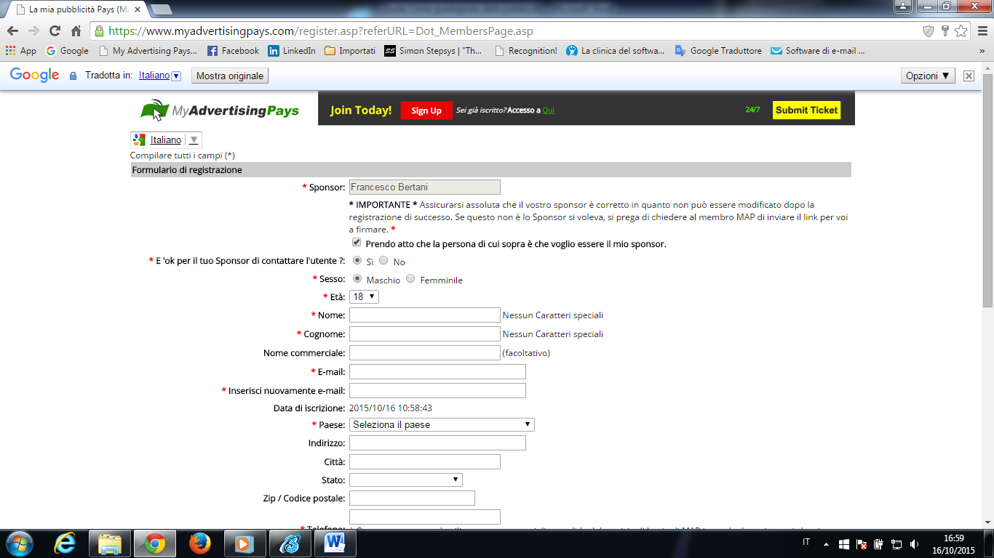This screenshot has width=994, height=558.
Task: Click the browser forward arrow
Action: click(33, 31)
